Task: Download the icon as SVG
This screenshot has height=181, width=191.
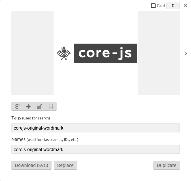Action: (31, 165)
